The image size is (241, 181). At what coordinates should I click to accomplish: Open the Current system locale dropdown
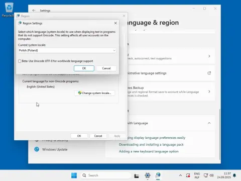(67, 50)
